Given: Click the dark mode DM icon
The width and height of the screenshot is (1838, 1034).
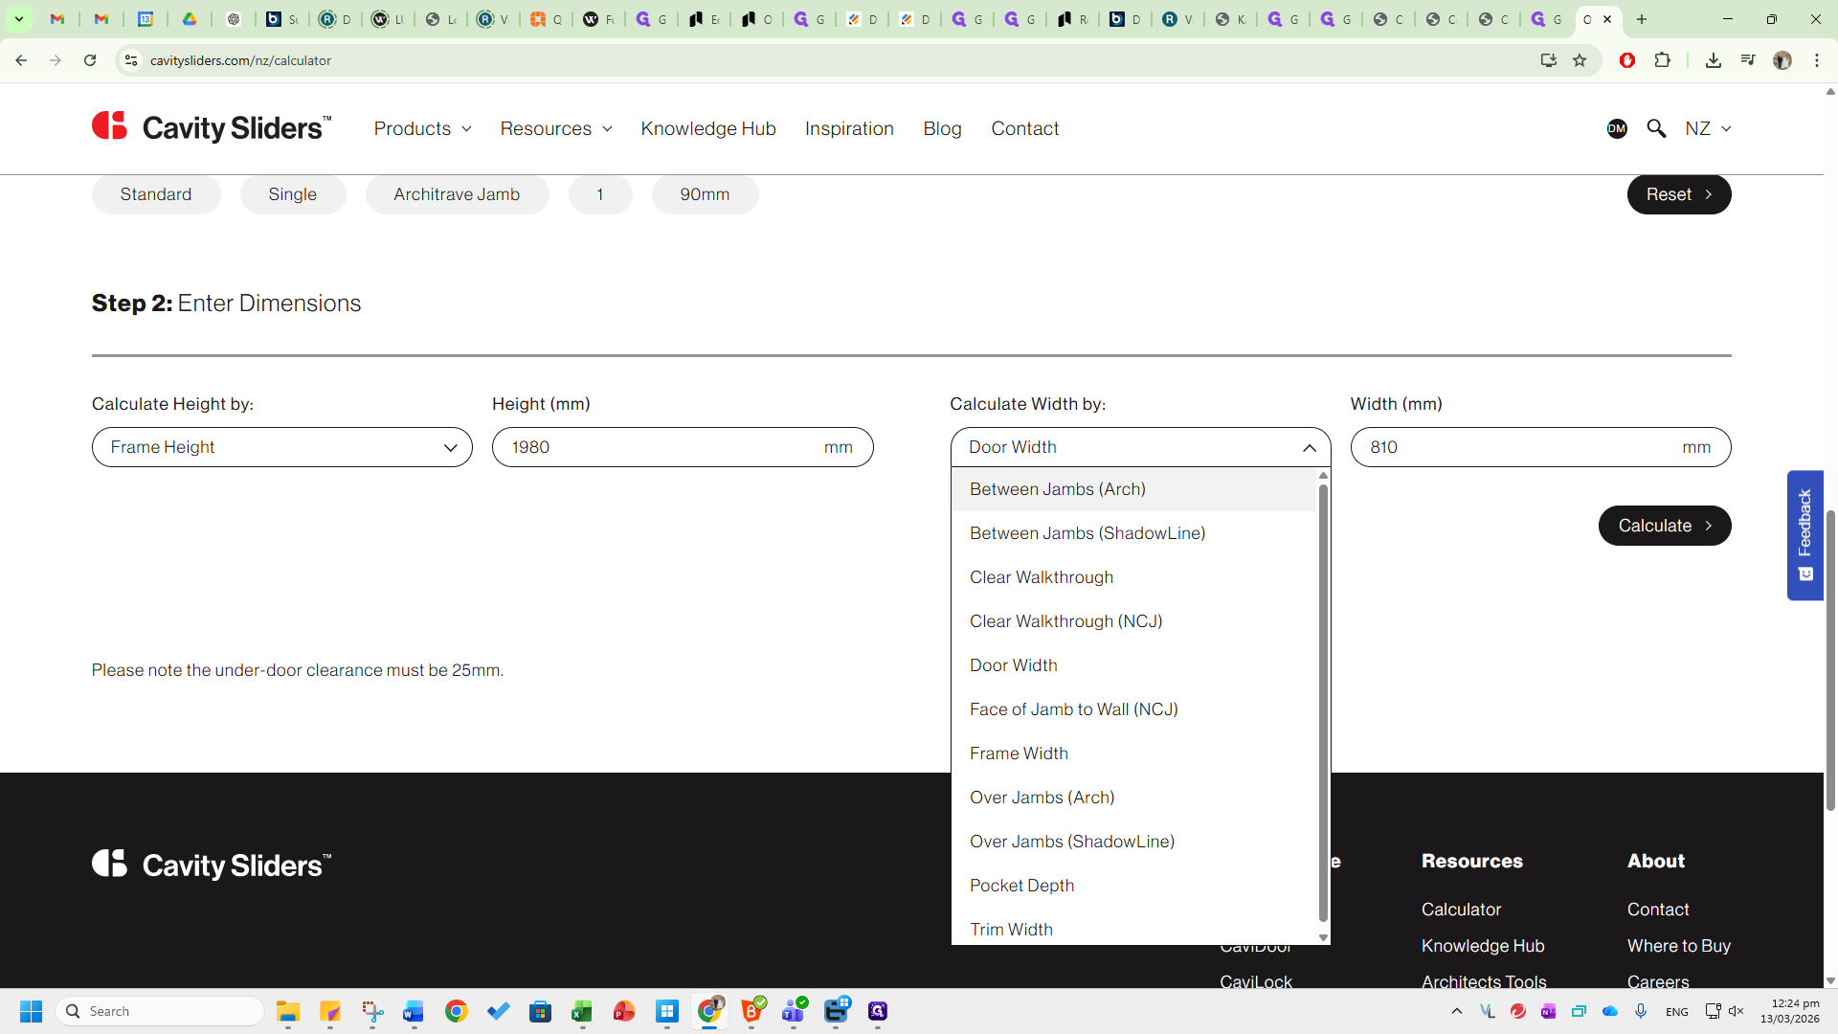Looking at the screenshot, I should (1617, 128).
